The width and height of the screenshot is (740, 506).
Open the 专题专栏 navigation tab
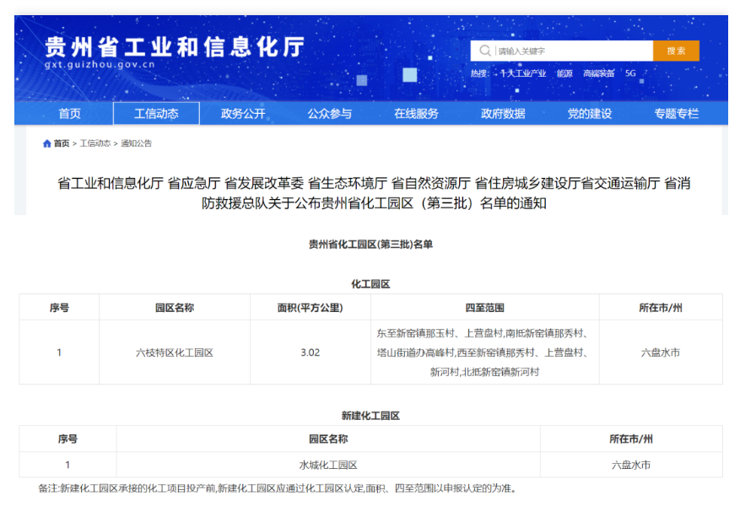coord(676,113)
